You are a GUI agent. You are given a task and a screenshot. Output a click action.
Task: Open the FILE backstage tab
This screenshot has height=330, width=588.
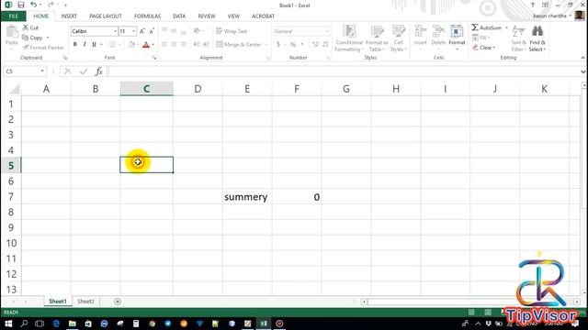[13, 16]
